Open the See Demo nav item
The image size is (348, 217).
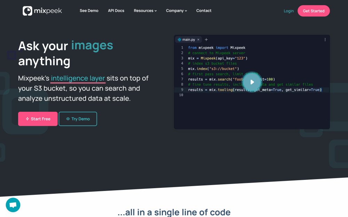[89, 11]
